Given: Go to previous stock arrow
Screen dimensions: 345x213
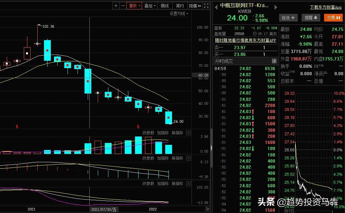Looking at the screenshot, I should pyautogui.click(x=216, y=7).
